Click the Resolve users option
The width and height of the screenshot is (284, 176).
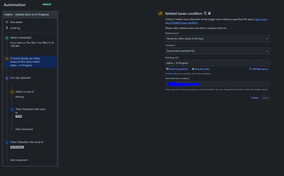click(202, 69)
